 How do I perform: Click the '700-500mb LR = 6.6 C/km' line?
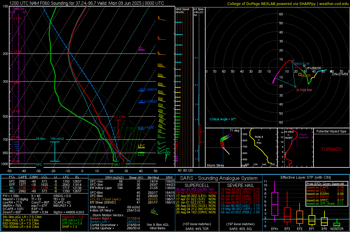(x=21, y=227)
